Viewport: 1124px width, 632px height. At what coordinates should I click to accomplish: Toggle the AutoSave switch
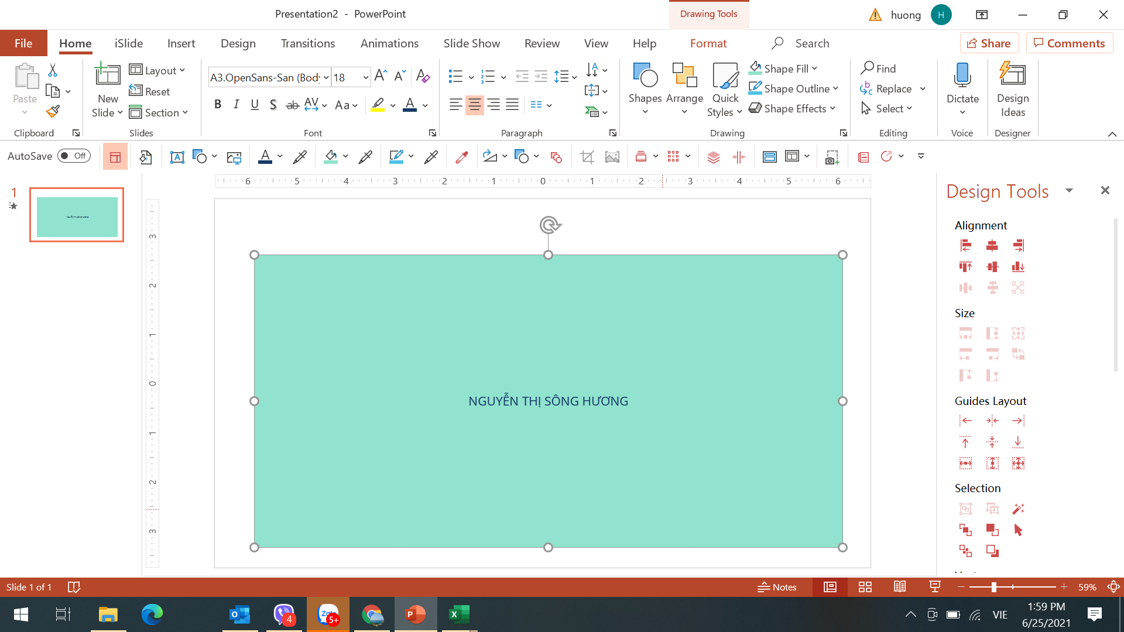pos(74,156)
